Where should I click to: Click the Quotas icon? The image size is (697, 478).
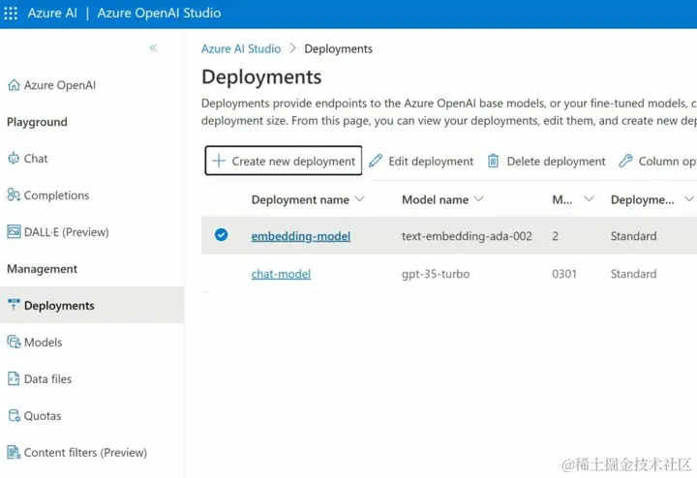(15, 415)
